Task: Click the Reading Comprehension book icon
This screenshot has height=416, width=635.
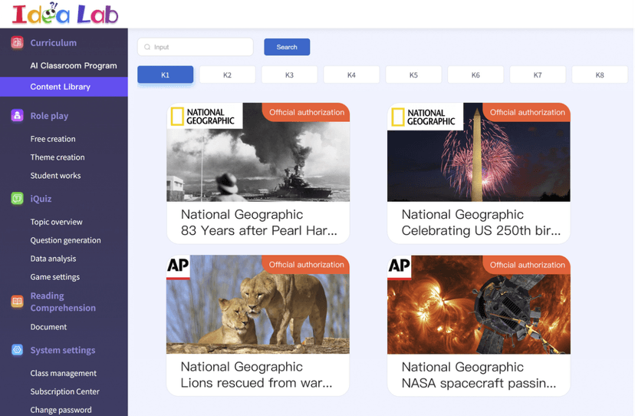Action: pos(17,302)
